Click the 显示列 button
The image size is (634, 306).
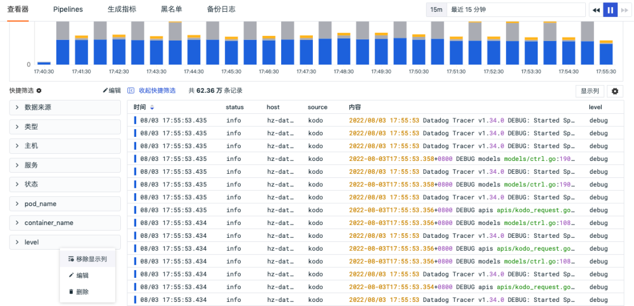point(589,91)
